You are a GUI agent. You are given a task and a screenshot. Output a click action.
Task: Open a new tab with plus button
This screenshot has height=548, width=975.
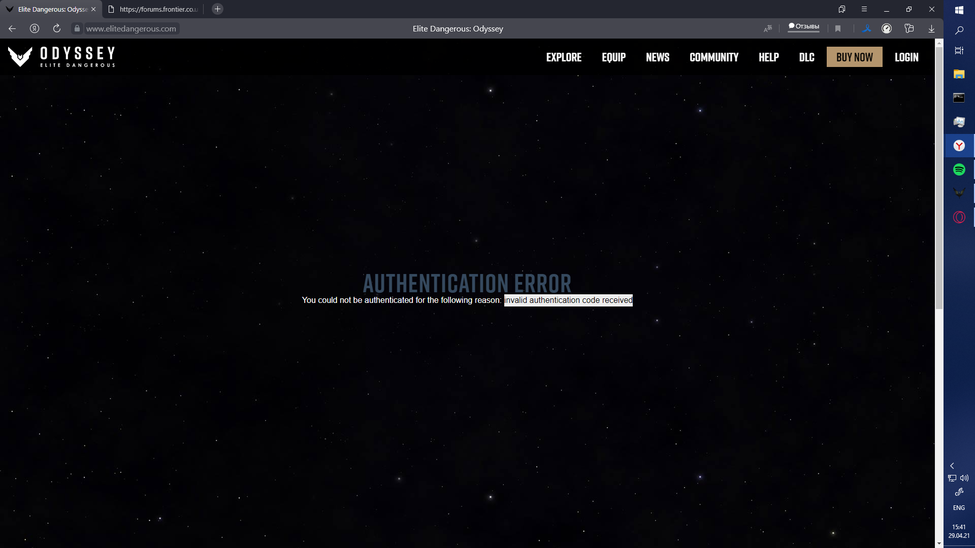click(217, 9)
